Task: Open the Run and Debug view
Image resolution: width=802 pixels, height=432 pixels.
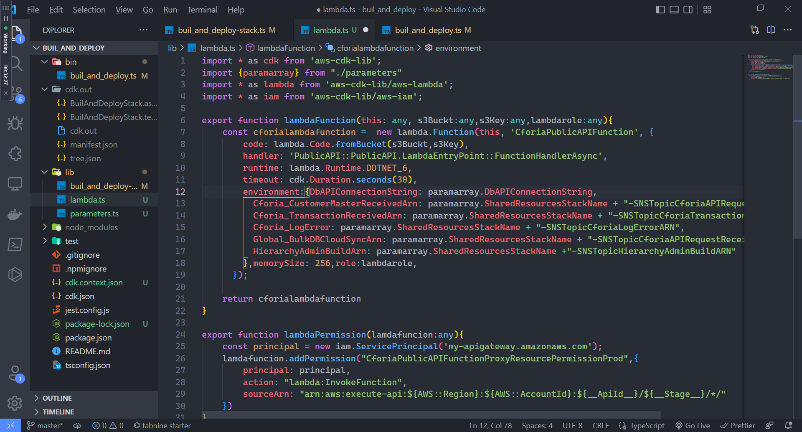Action: coord(15,123)
